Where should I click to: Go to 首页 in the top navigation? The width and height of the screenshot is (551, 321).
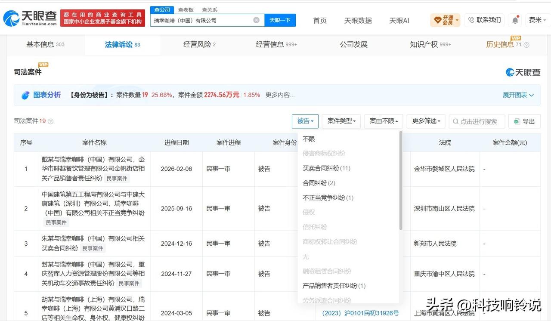point(320,20)
